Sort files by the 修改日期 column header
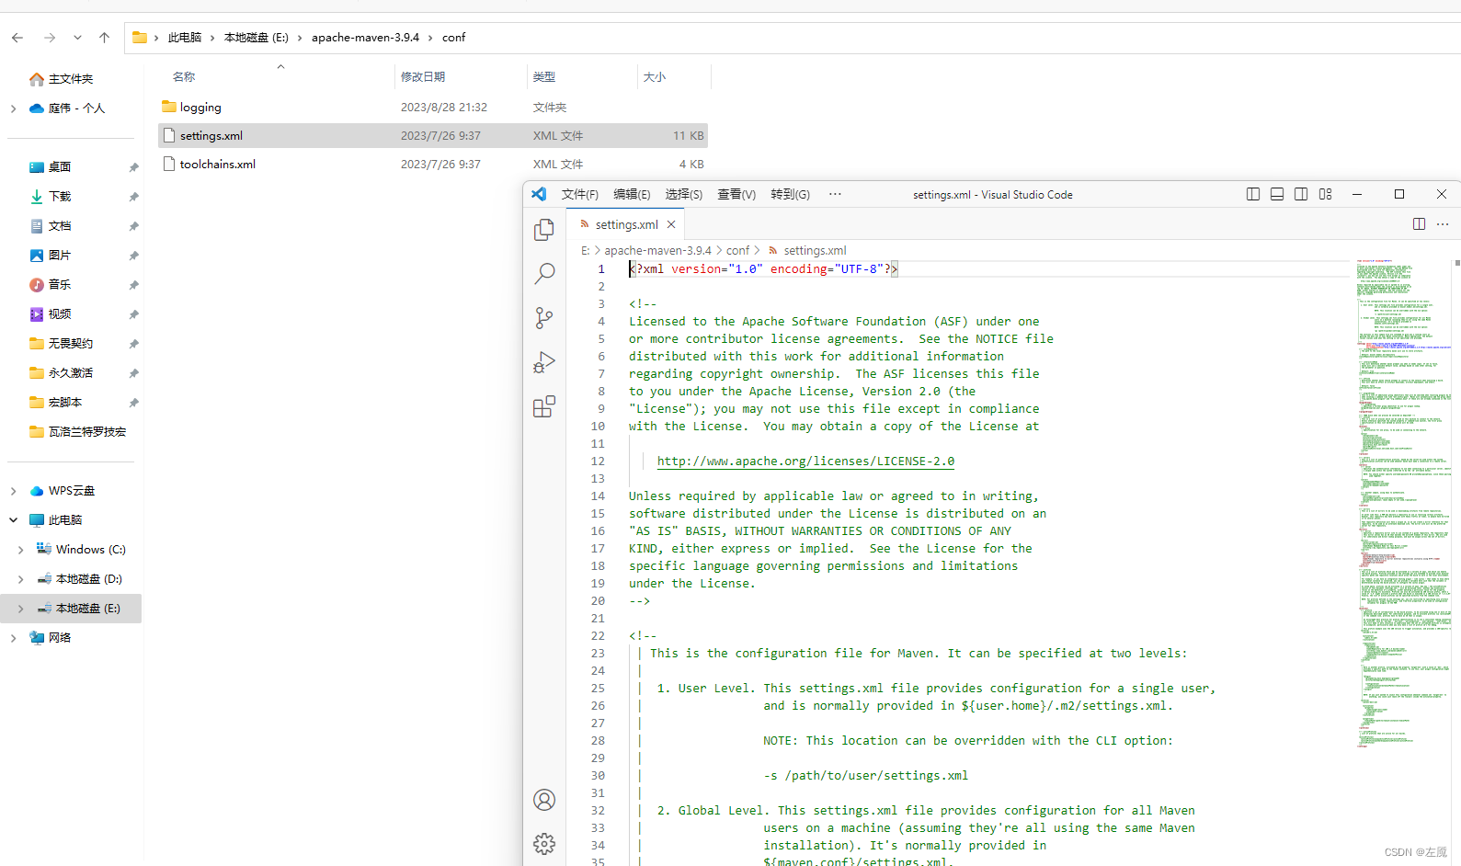Screen dimensions: 1461x866 (x=423, y=77)
